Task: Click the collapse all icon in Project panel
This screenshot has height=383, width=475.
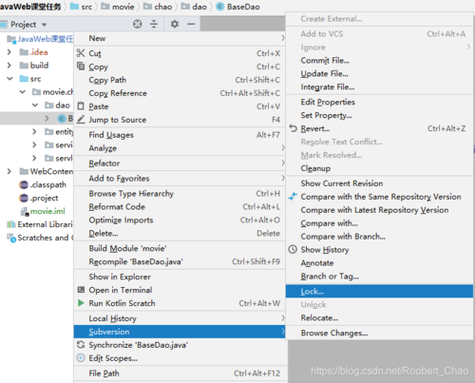Action: tap(154, 24)
